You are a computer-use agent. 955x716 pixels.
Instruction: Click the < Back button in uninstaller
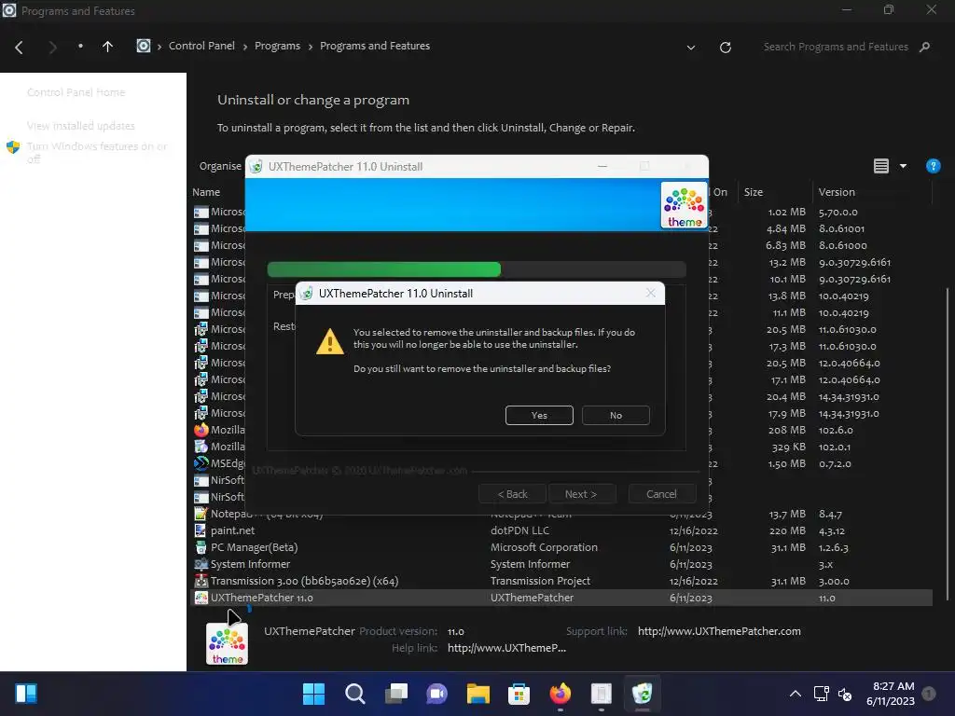[x=512, y=494]
